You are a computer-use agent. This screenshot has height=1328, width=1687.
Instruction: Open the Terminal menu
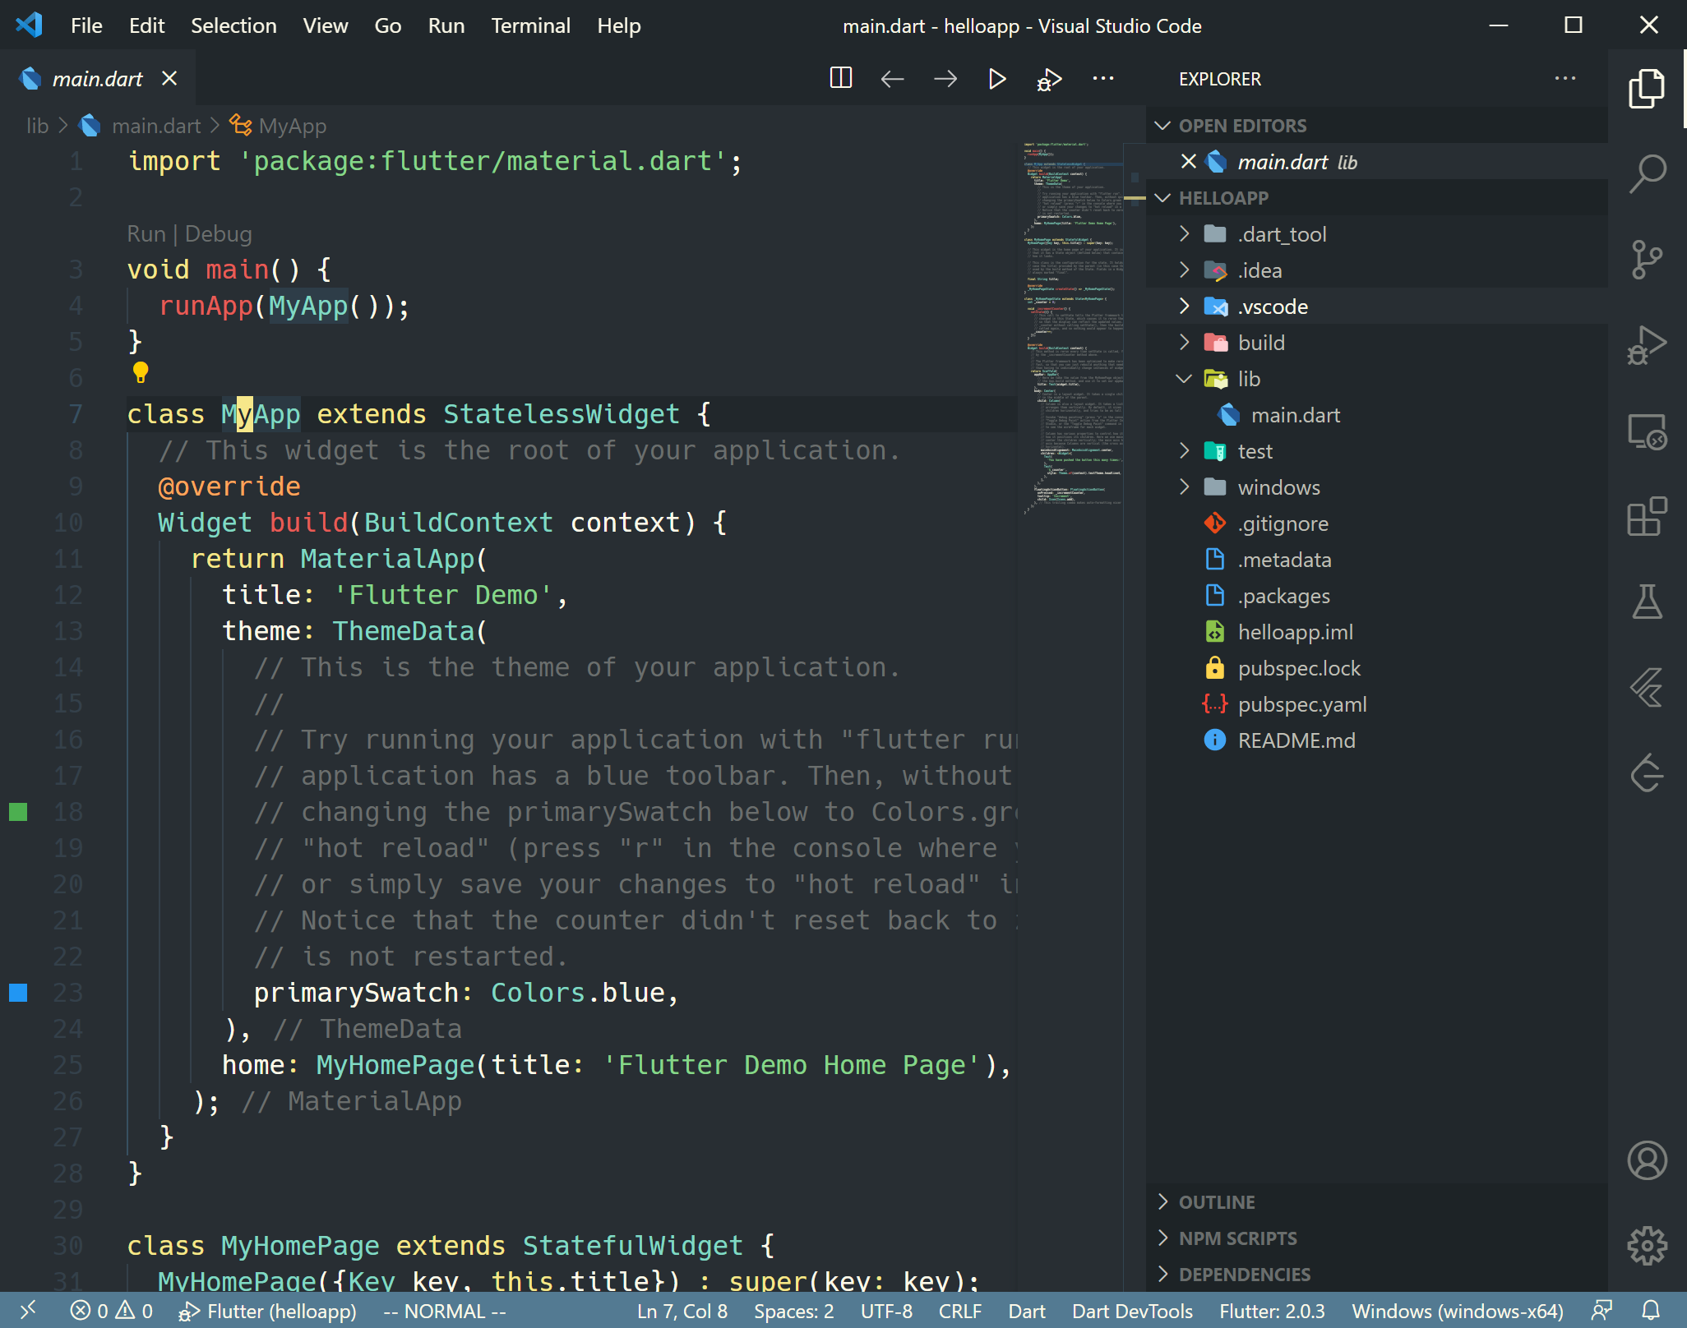pyautogui.click(x=530, y=25)
